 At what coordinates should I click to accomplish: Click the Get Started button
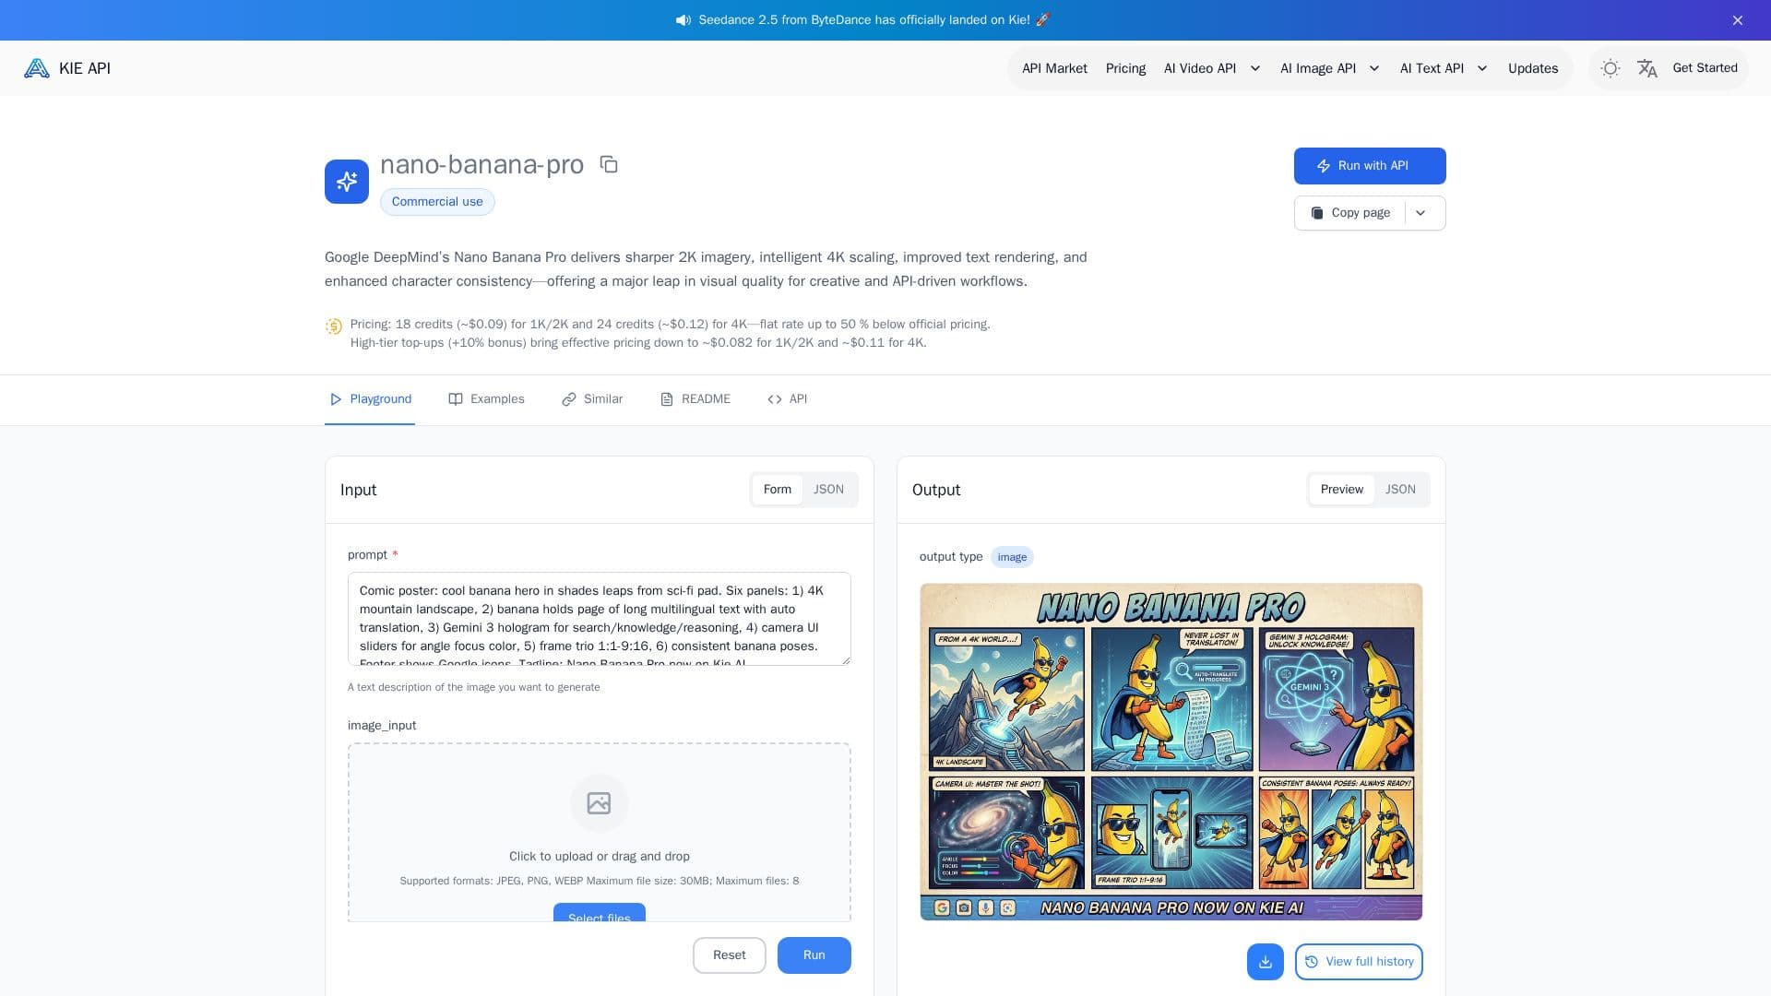[x=1705, y=68]
